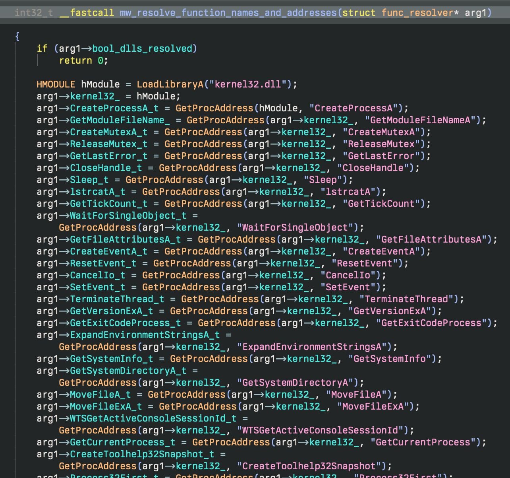Click the "WaitForSingleObject" string argument
The height and width of the screenshot is (478, 510).
(x=295, y=227)
